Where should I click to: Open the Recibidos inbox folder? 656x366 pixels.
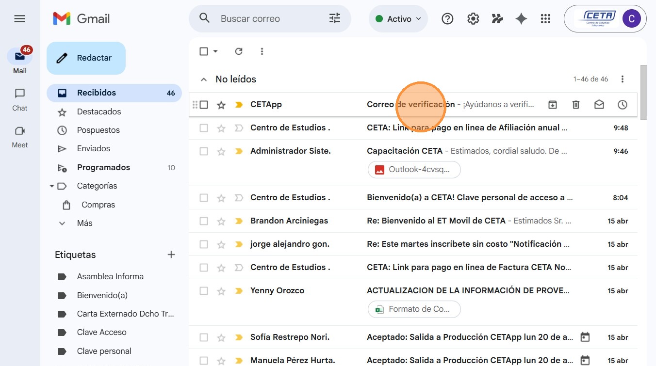tap(114, 93)
